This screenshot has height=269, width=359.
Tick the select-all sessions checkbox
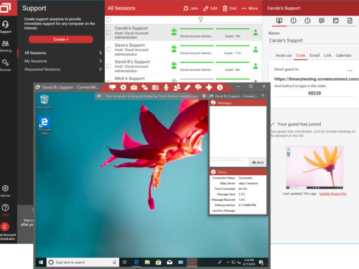[x=109, y=20]
